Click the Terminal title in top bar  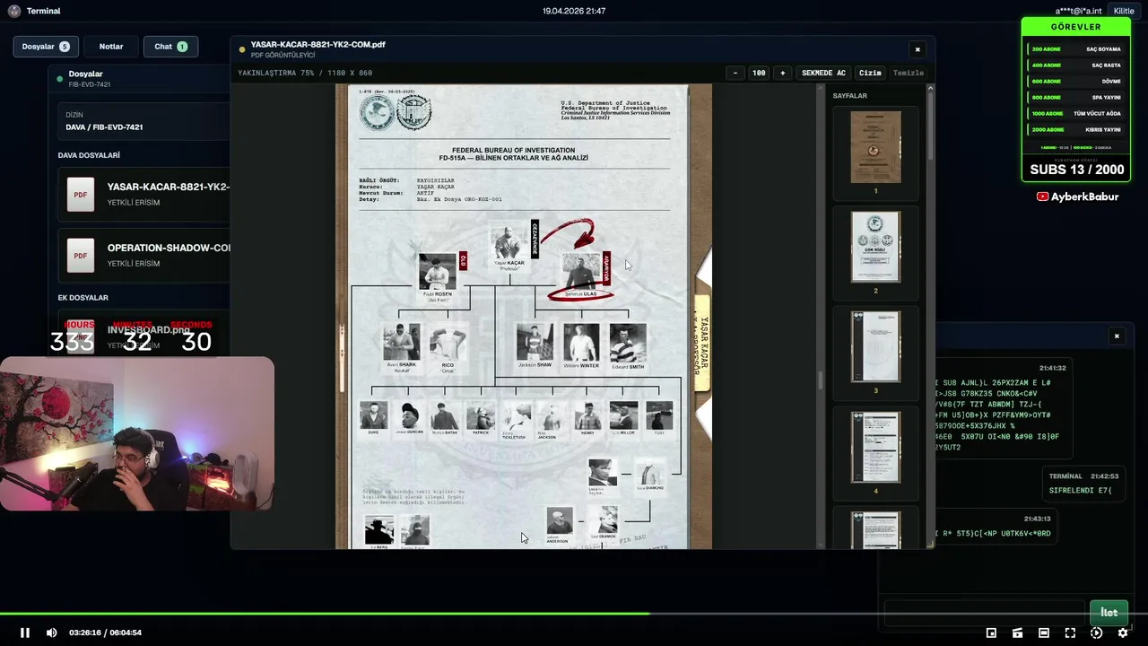coord(43,11)
